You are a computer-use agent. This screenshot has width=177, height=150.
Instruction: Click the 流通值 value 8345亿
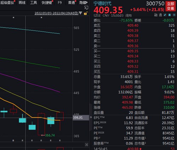[169, 133]
